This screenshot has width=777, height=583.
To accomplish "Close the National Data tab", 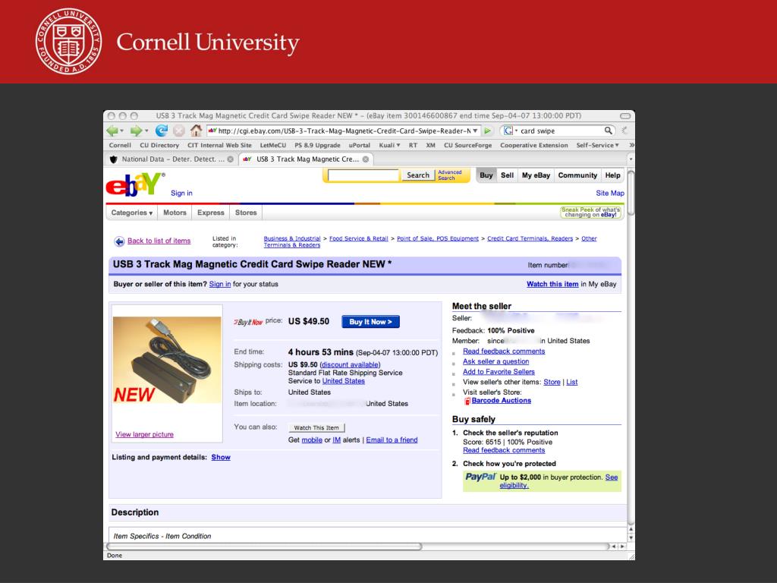I will tap(231, 159).
